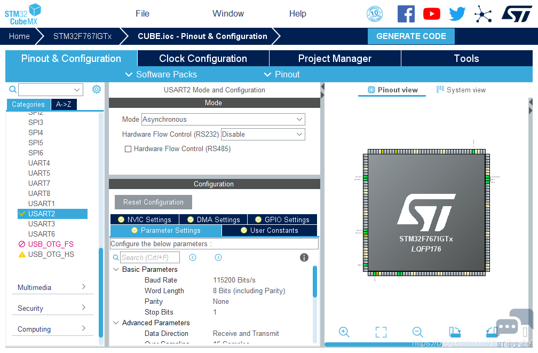
Task: Click Reset Configuration button
Action: pos(153,202)
